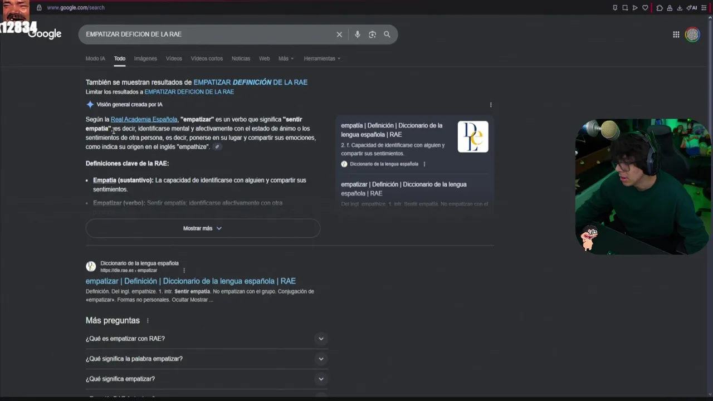Open the Herramientas dropdown
Image resolution: width=713 pixels, height=401 pixels.
322,58
